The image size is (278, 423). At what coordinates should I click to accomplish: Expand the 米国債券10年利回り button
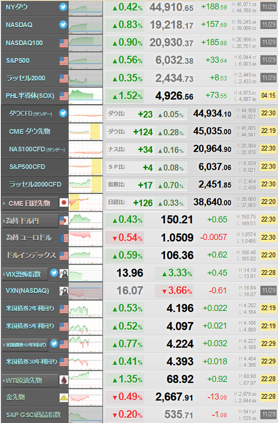[25, 345]
